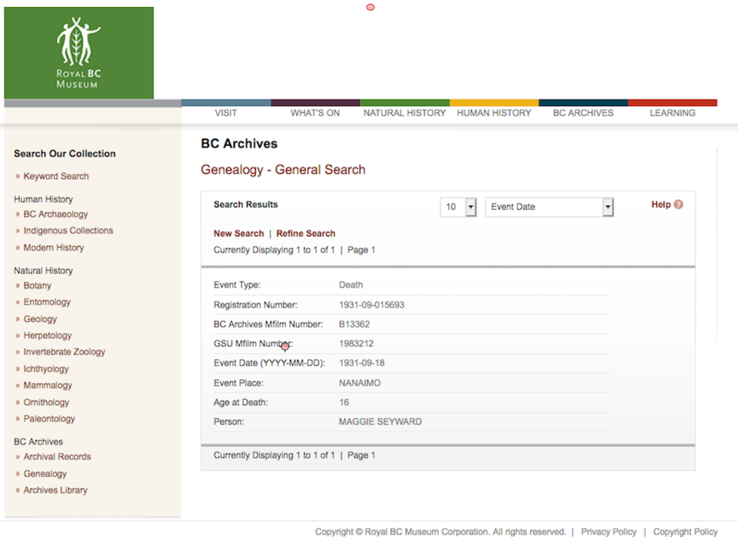Screen dimensions: 738x543
Task: Start a New Search
Action: pos(238,233)
